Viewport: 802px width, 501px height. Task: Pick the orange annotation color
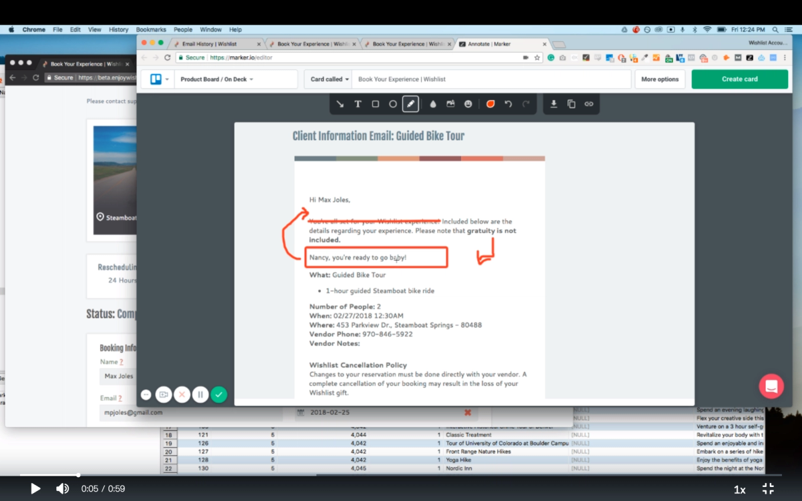[x=491, y=104]
